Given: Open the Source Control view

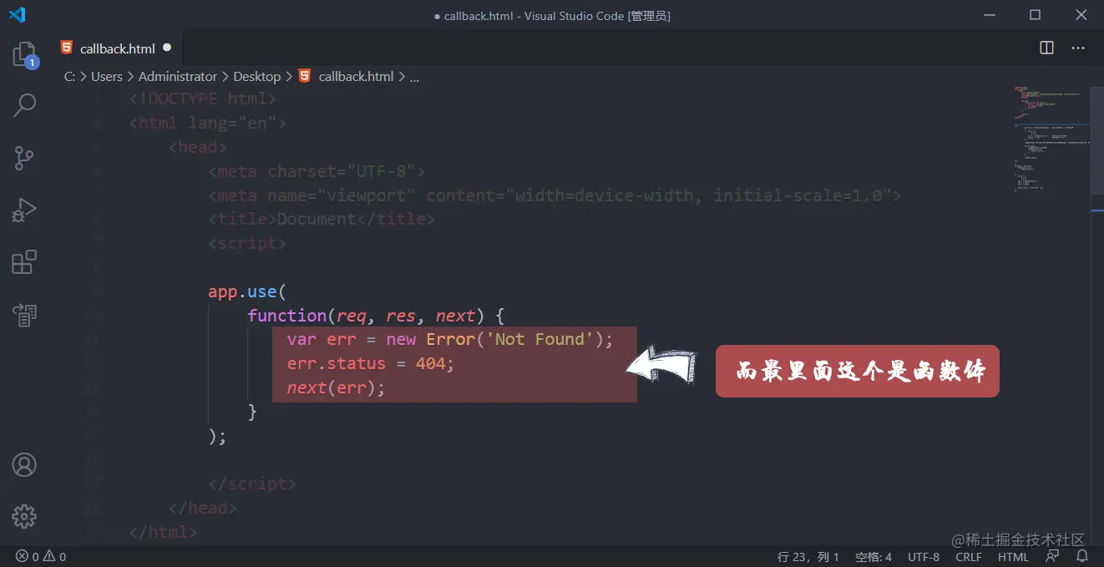Looking at the screenshot, I should 24,158.
